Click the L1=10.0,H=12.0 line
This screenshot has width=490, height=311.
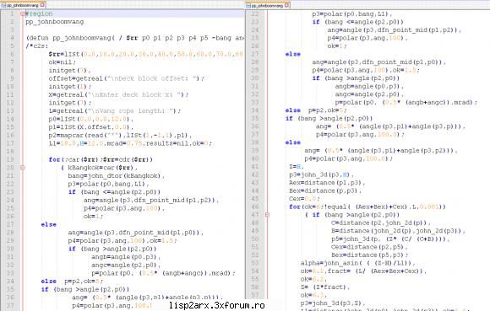point(130,143)
